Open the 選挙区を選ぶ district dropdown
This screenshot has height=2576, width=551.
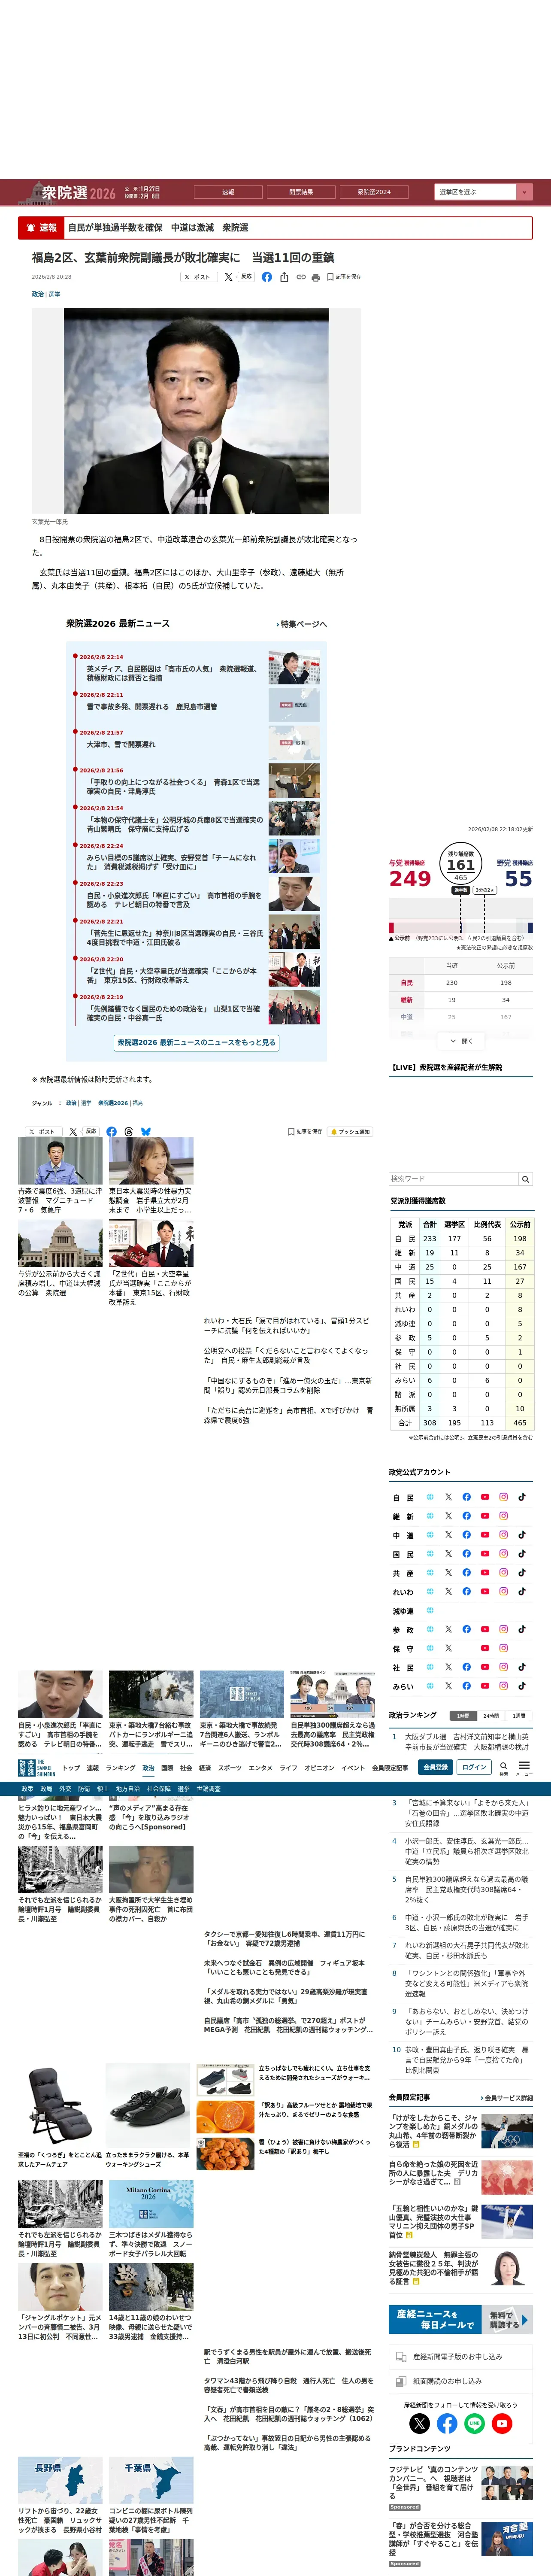(483, 192)
